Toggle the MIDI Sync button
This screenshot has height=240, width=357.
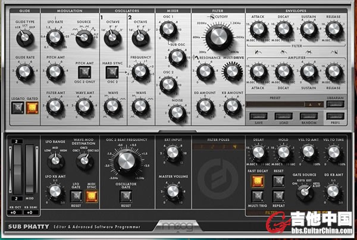tap(92, 196)
